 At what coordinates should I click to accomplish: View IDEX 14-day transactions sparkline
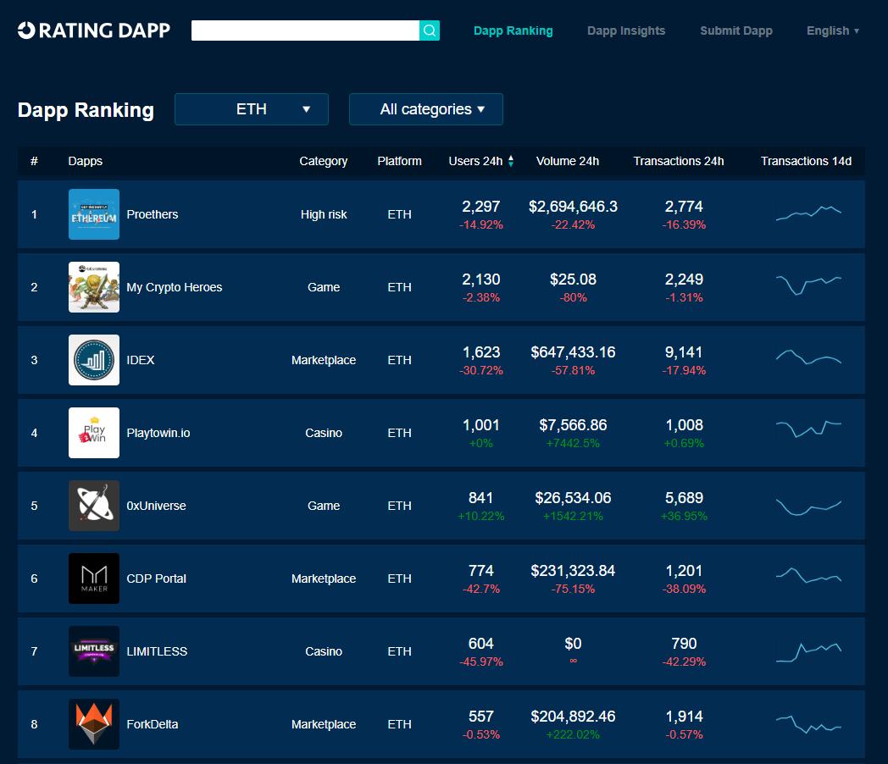coord(808,357)
